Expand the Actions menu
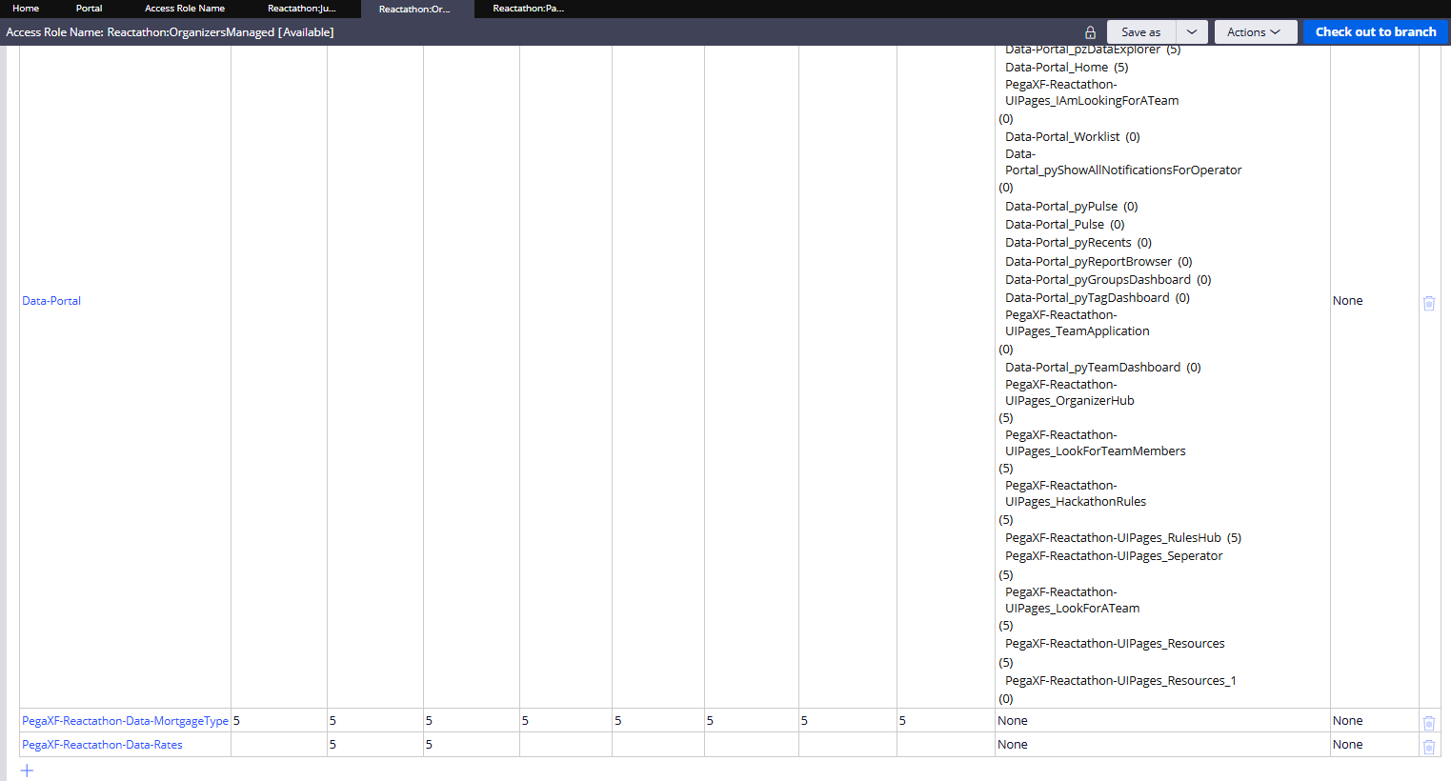This screenshot has width=1451, height=781. (1255, 31)
